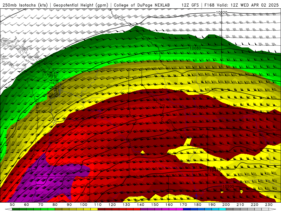
Task: Click the 140 value on the color scale
Action: (140, 205)
